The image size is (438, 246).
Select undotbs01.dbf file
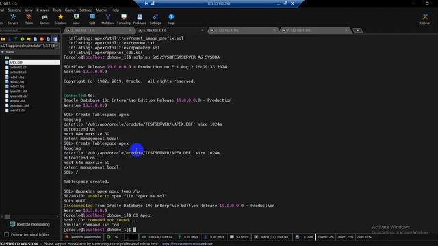click(x=18, y=105)
